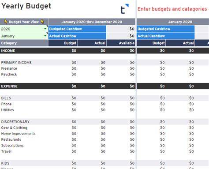This screenshot has width=209, height=169.
Task: Select Paycheck yearly Actual $0 cell
Action: click(x=103, y=74)
